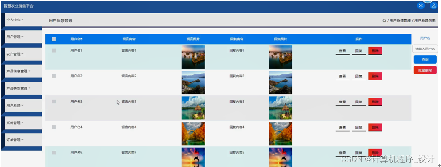441x167 pixels.
Task: Click the blue 查询 search button
Action: pyautogui.click(x=425, y=59)
